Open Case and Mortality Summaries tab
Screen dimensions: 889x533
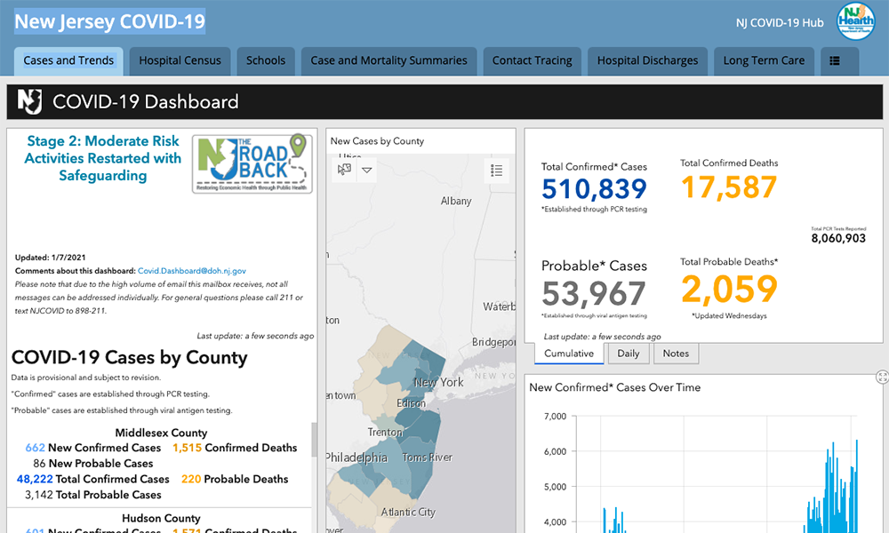click(389, 60)
